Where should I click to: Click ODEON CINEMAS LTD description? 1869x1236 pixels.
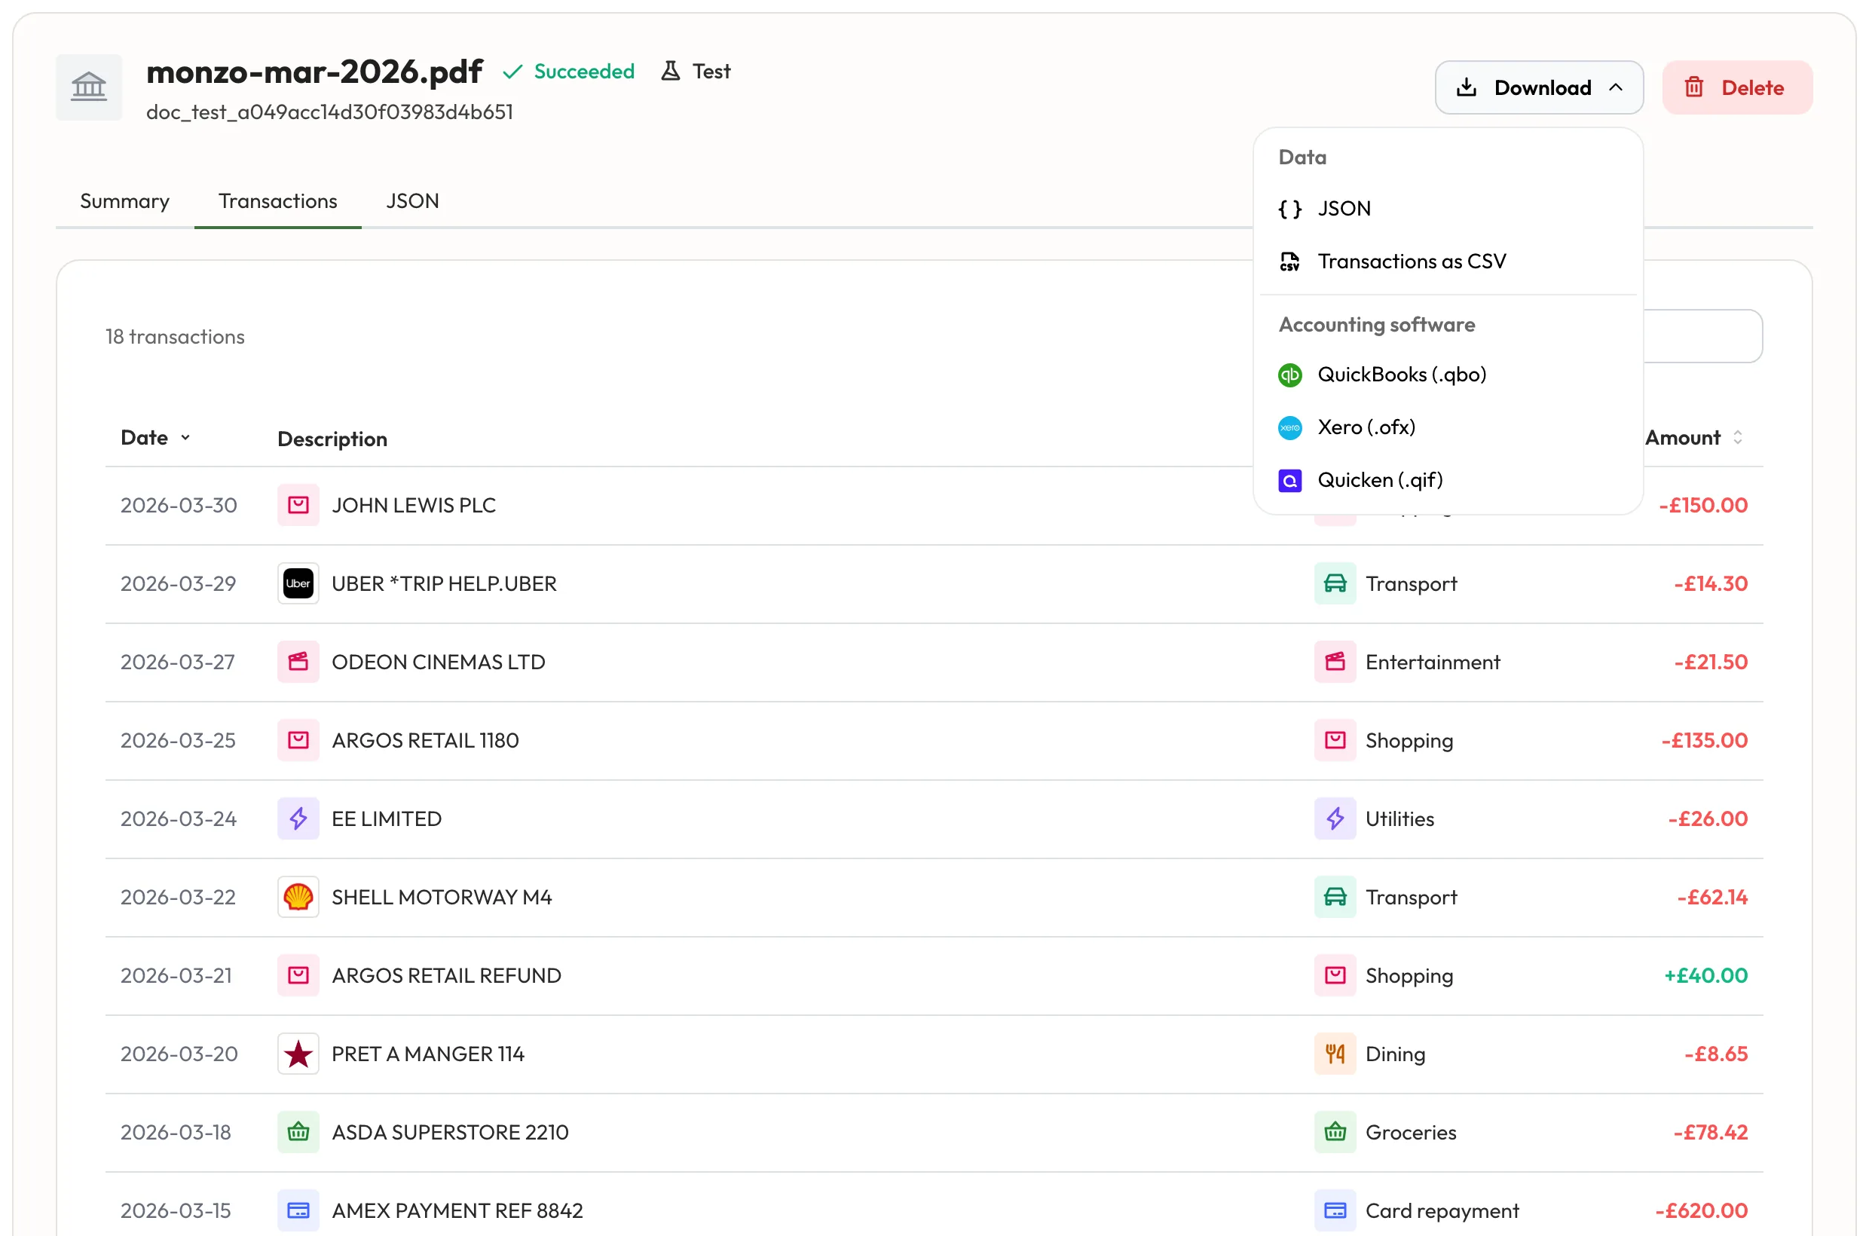[x=439, y=662]
